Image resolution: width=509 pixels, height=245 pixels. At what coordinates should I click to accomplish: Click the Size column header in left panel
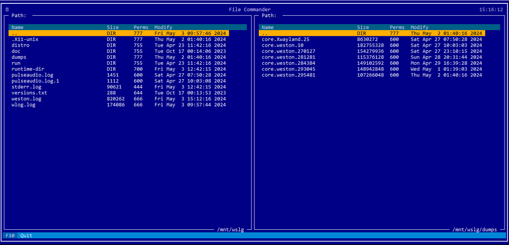[x=113, y=28]
